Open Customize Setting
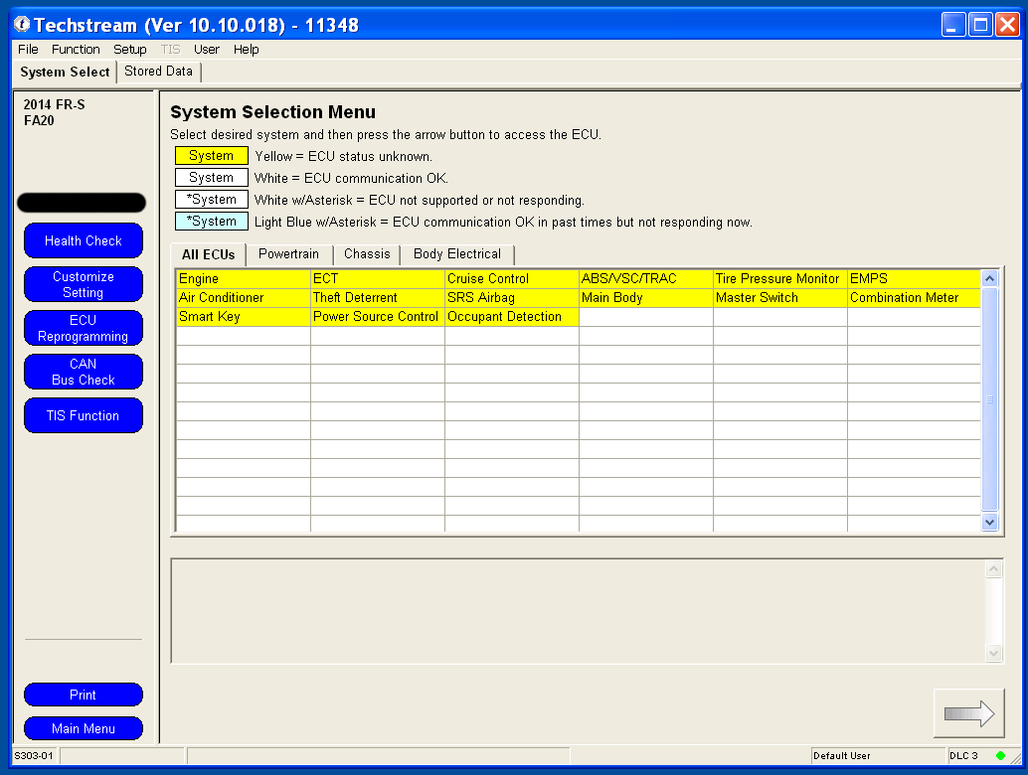Viewport: 1028px width, 775px height. (84, 285)
